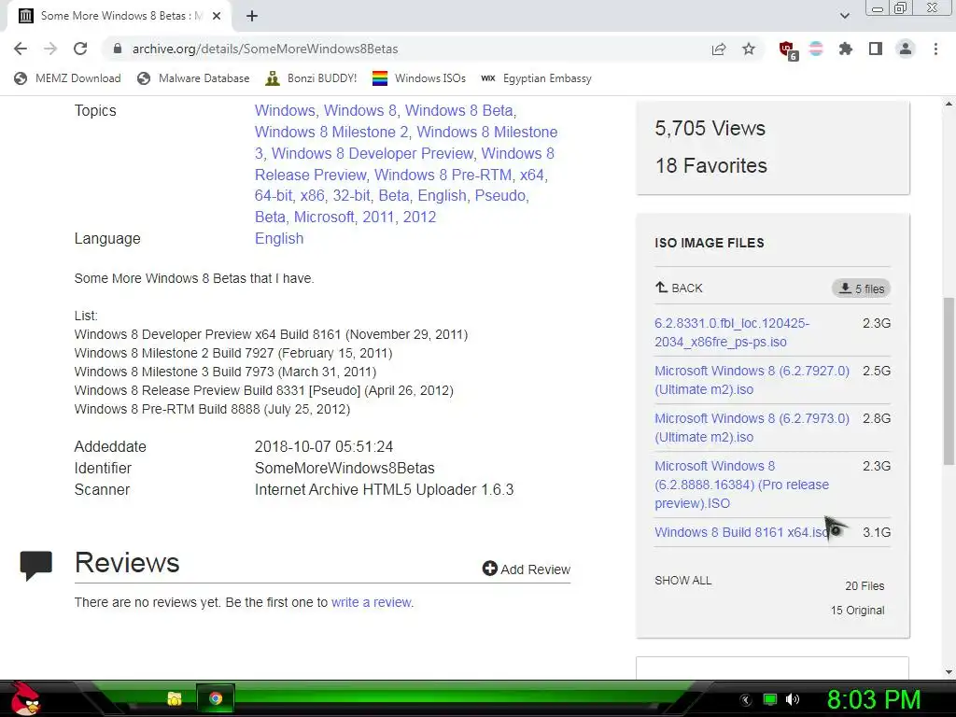
Task: Open the file explorer taskbar icon
Action: click(x=175, y=698)
